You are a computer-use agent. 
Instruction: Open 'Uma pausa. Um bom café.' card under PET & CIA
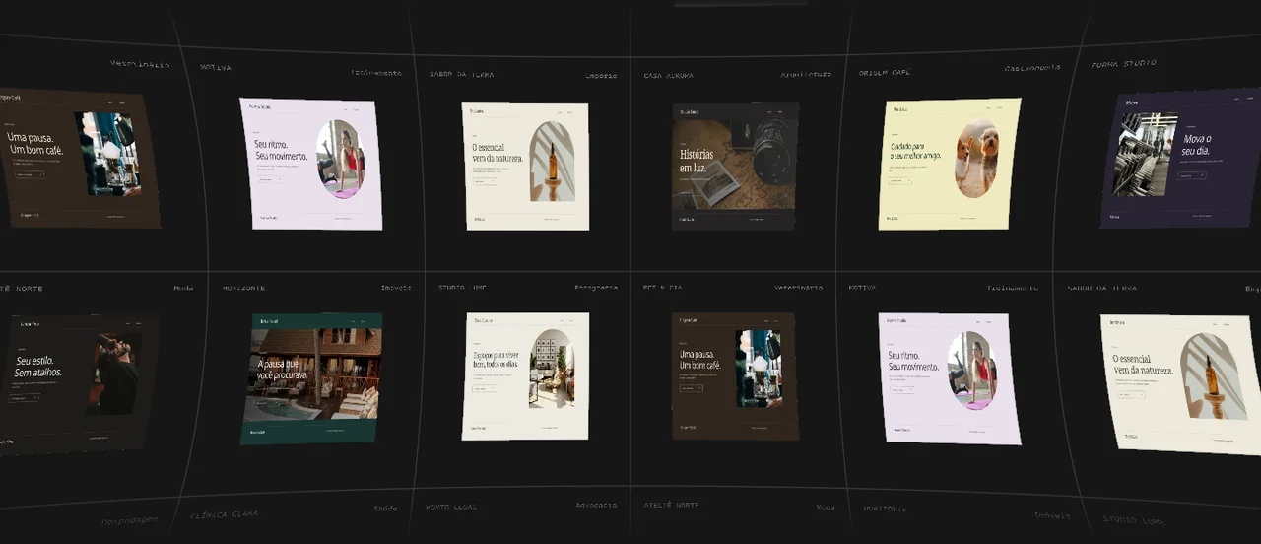(734, 376)
